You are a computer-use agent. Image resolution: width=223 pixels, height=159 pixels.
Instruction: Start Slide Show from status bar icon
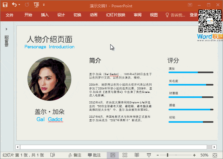click(x=149, y=155)
